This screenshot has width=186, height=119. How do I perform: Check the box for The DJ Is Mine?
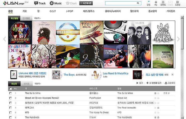tap(11, 93)
